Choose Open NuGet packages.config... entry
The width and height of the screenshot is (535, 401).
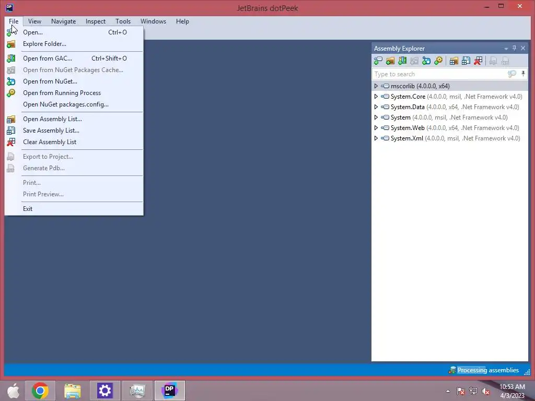click(74, 104)
